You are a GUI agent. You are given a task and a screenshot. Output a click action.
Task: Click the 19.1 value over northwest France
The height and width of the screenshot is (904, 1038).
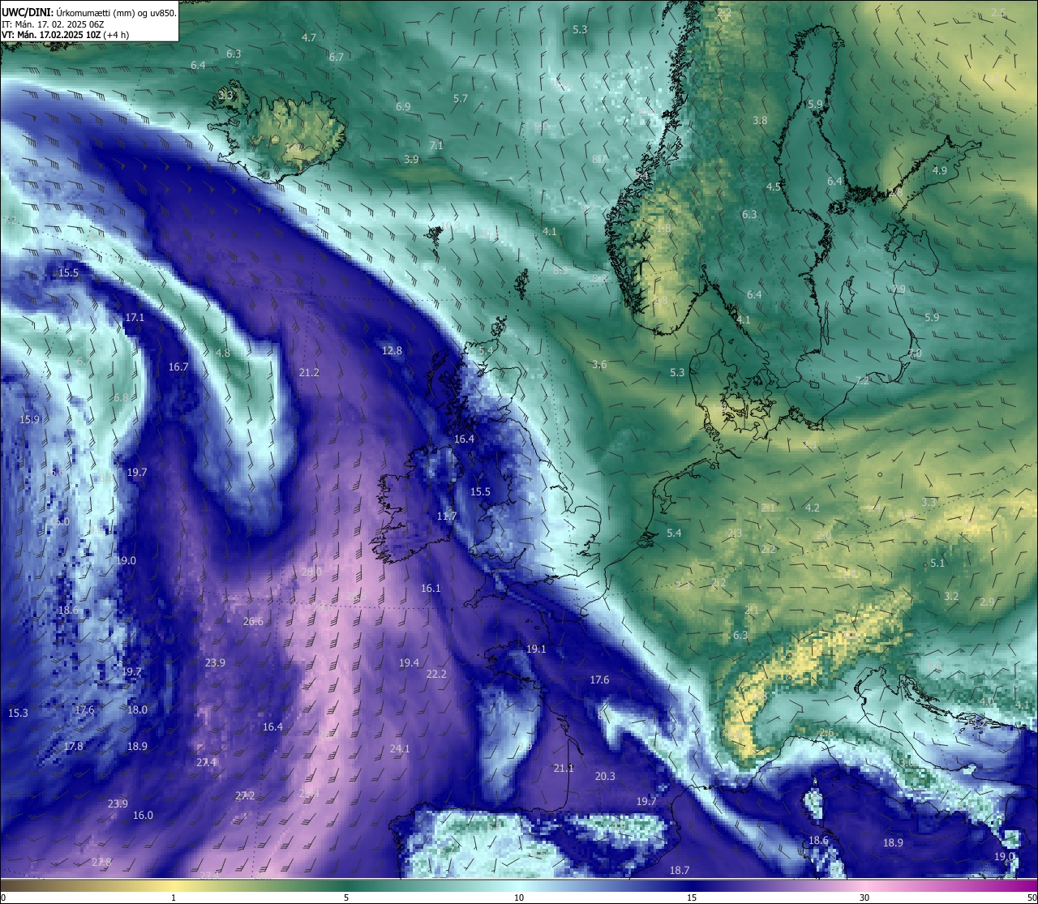pos(536,649)
